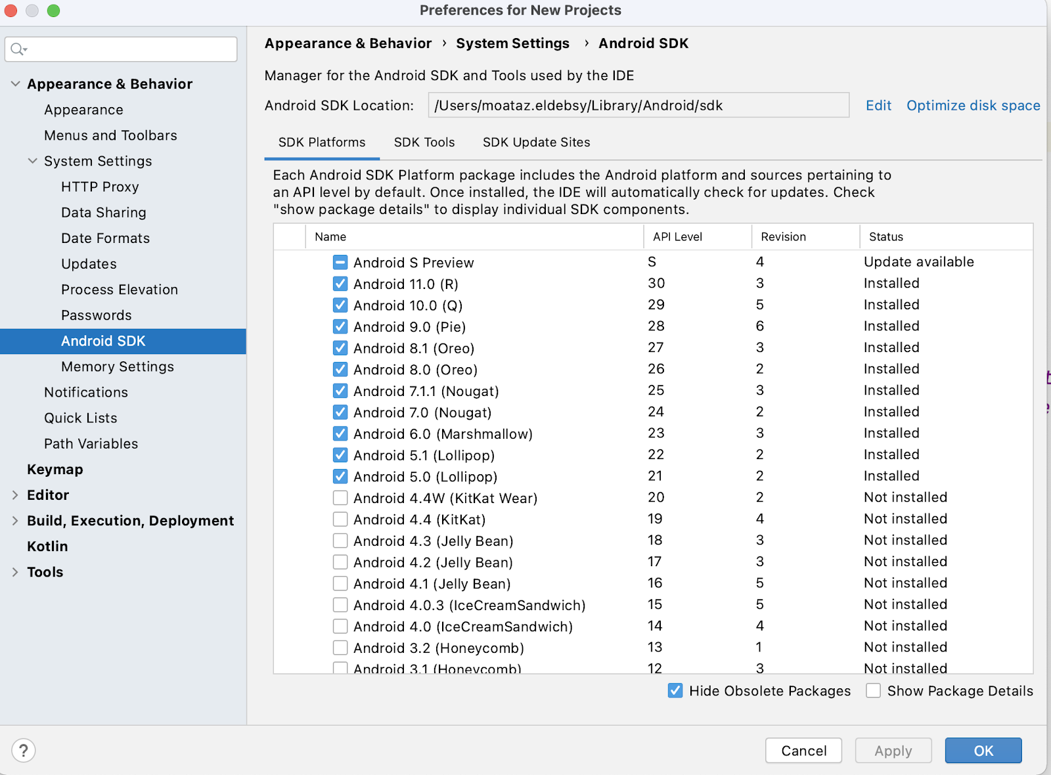Click 'Update available' status text
Image resolution: width=1051 pixels, height=775 pixels.
919,261
